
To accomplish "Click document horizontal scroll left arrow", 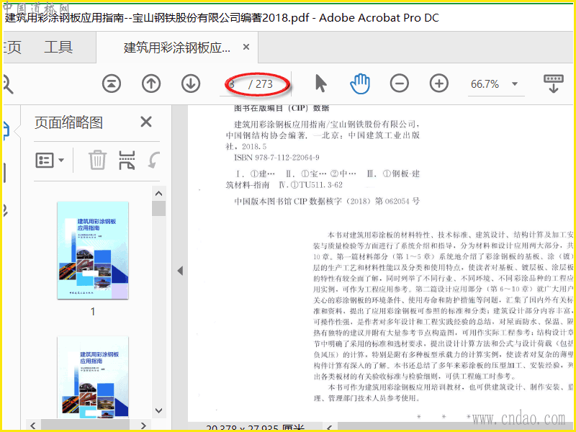I will click(x=329, y=427).
